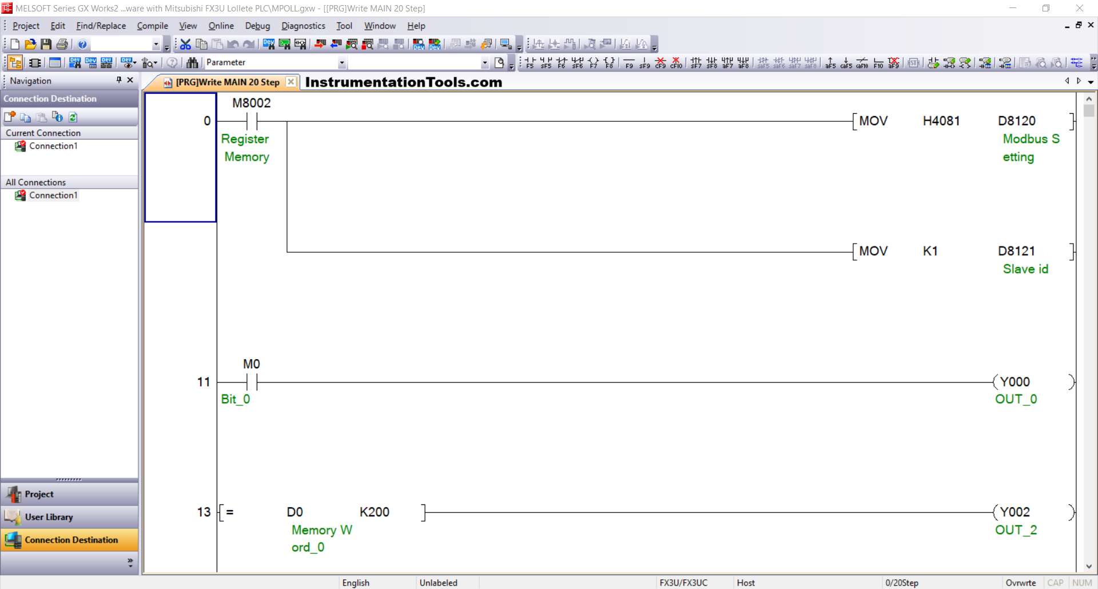1098x589 pixels.
Task: Click the binoculars find device icon
Action: [x=192, y=62]
